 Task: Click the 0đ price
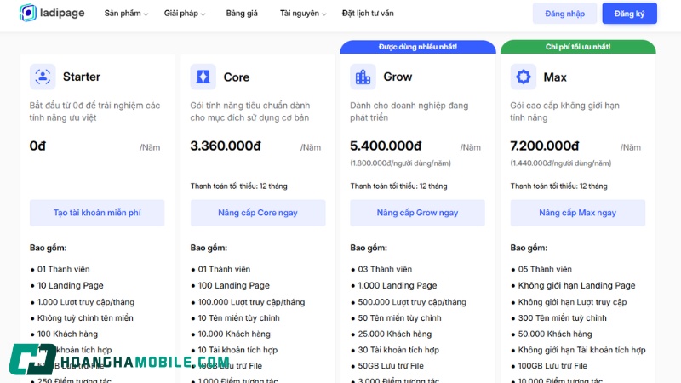click(x=37, y=146)
